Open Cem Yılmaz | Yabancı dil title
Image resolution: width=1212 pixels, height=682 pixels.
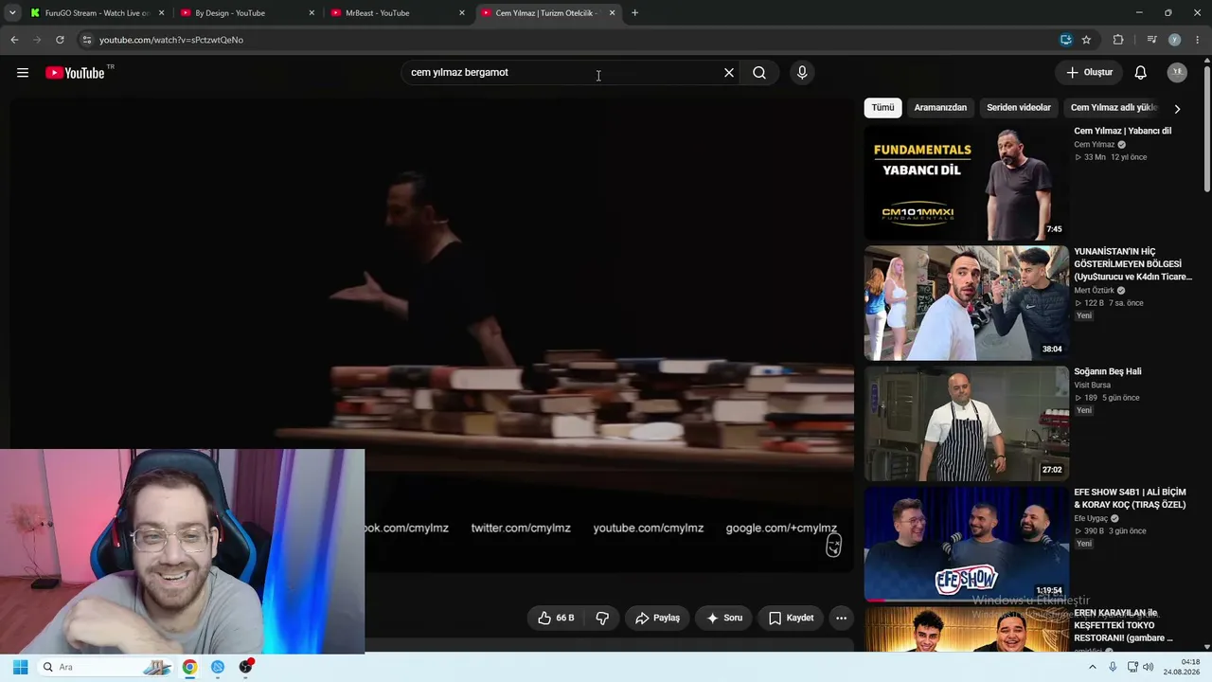(x=1122, y=131)
